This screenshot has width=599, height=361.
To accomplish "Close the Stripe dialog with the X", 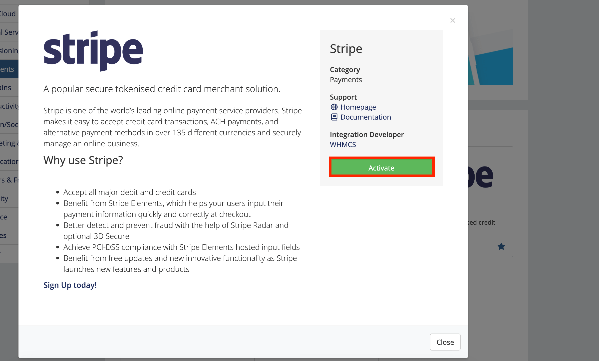I will pyautogui.click(x=452, y=20).
